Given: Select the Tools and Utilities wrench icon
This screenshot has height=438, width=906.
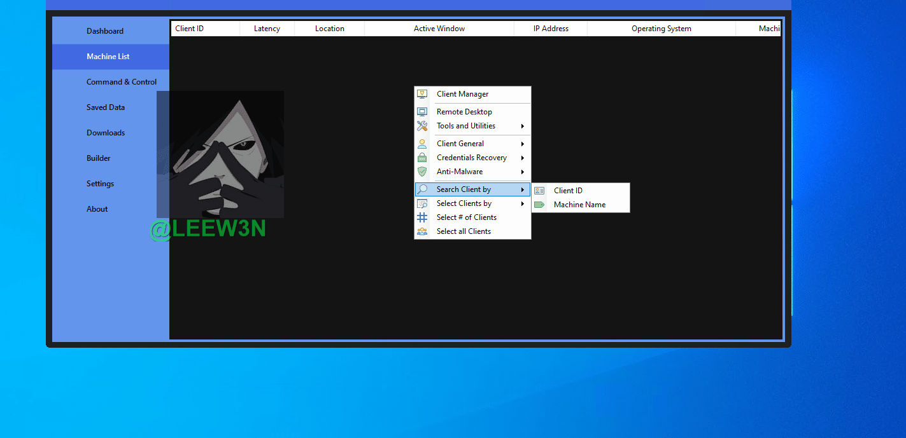Looking at the screenshot, I should [x=422, y=126].
